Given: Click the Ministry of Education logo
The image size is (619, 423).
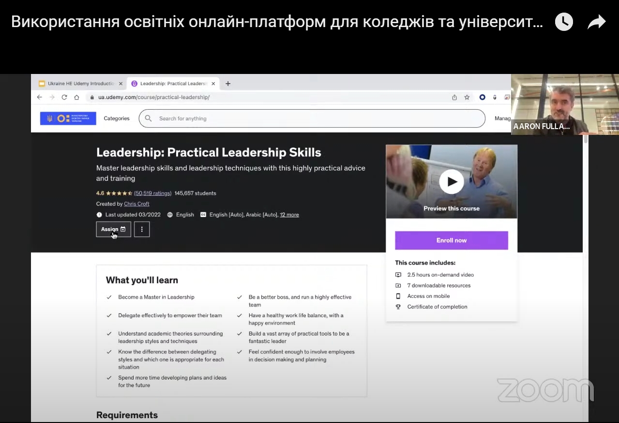Looking at the screenshot, I should coord(68,118).
